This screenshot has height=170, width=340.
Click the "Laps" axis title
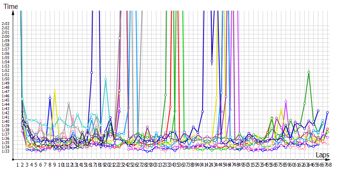[323, 155]
